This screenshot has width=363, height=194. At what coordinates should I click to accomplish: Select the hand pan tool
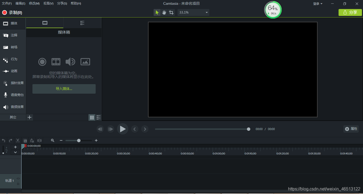coord(164,12)
